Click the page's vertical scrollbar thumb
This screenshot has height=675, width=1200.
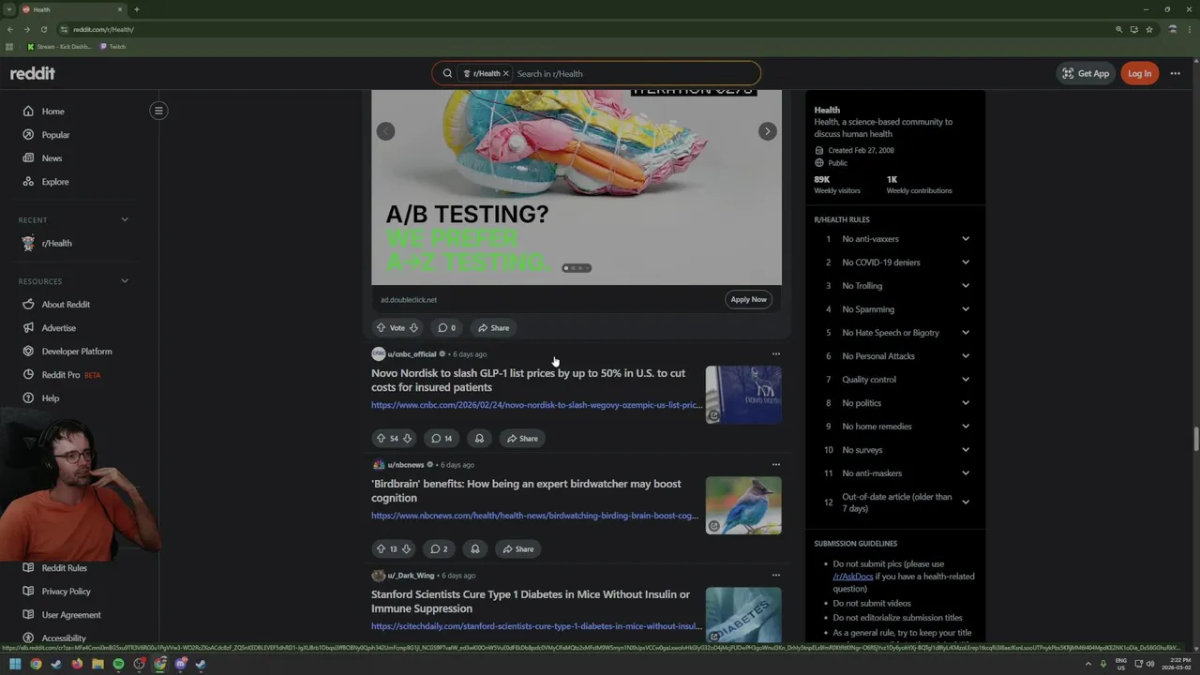pos(1195,438)
